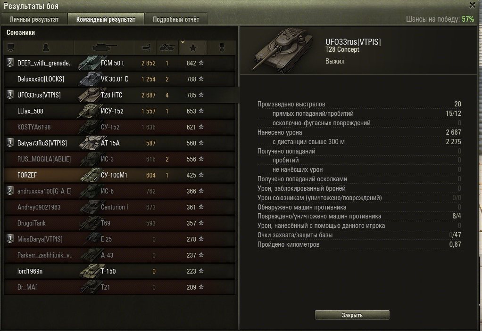Sort allies by experience star icon
Image resolution: width=482 pixels, height=331 pixels.
193,48
